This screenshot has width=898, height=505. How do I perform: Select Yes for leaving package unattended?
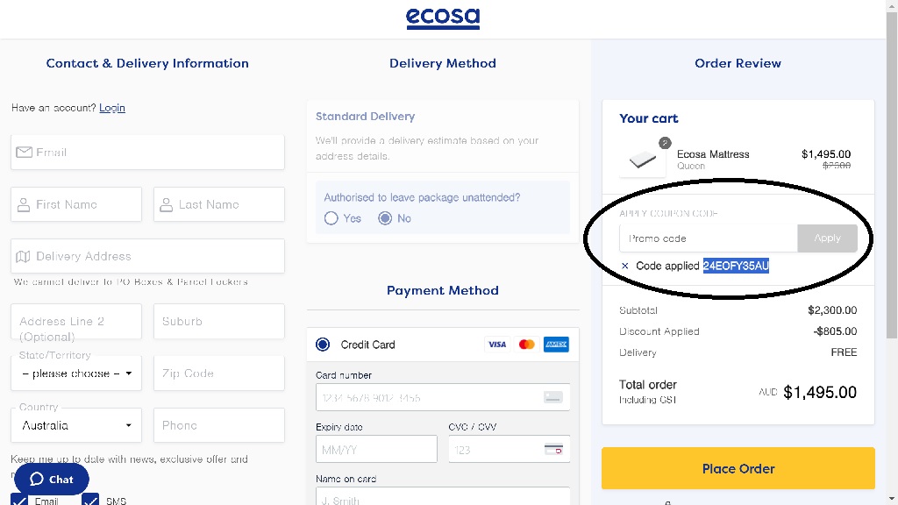tap(331, 218)
